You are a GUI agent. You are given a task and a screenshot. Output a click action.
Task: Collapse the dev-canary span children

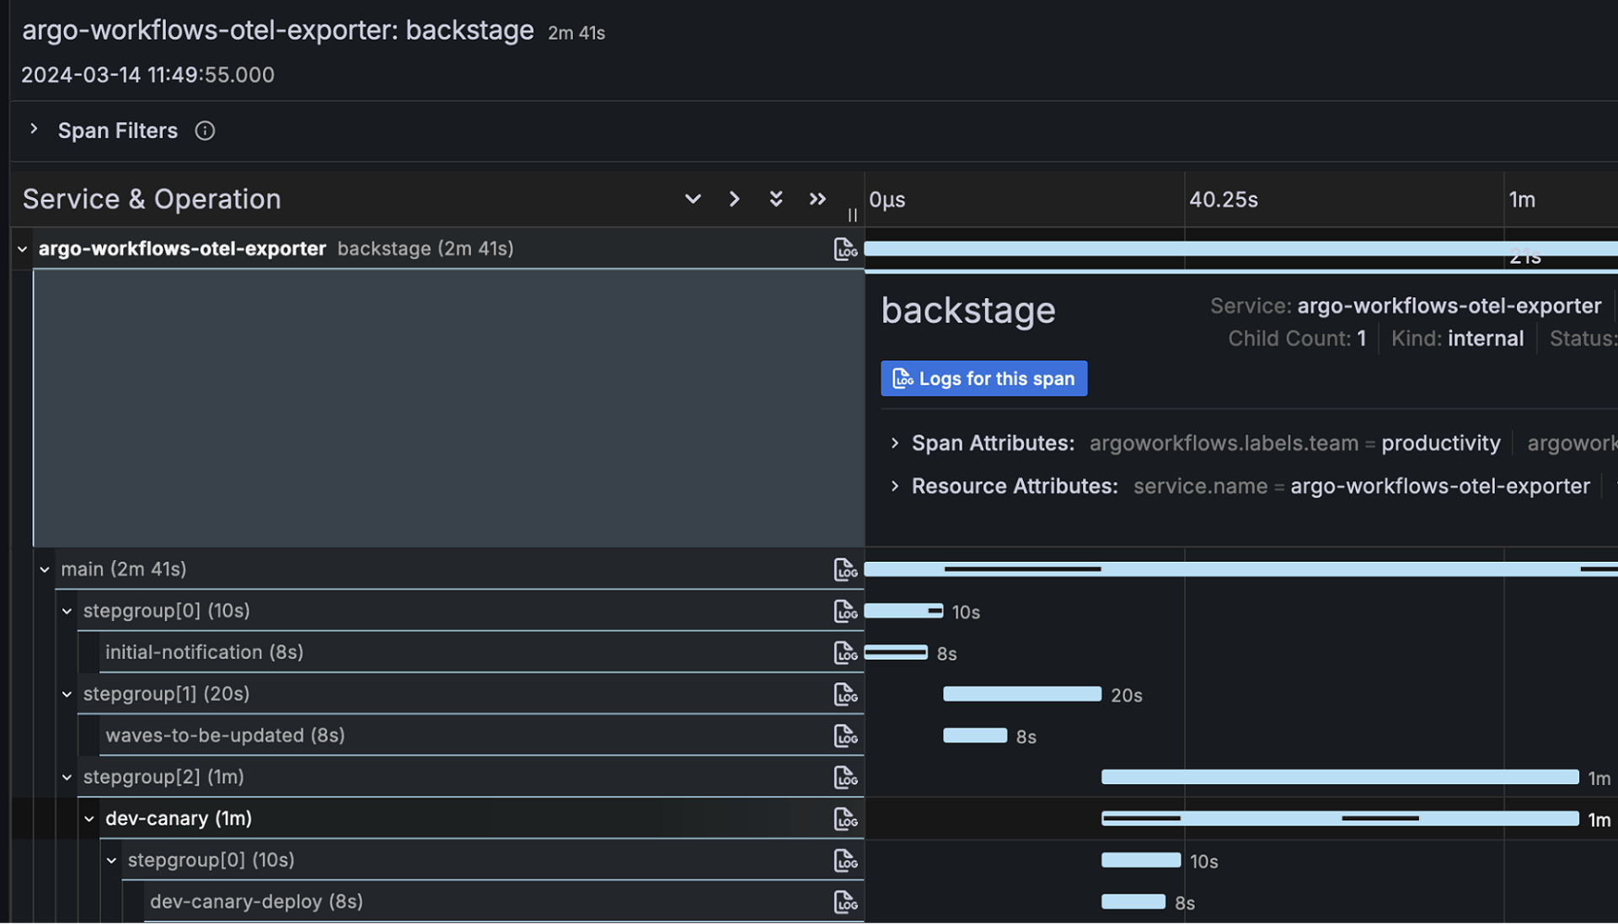pyautogui.click(x=88, y=818)
